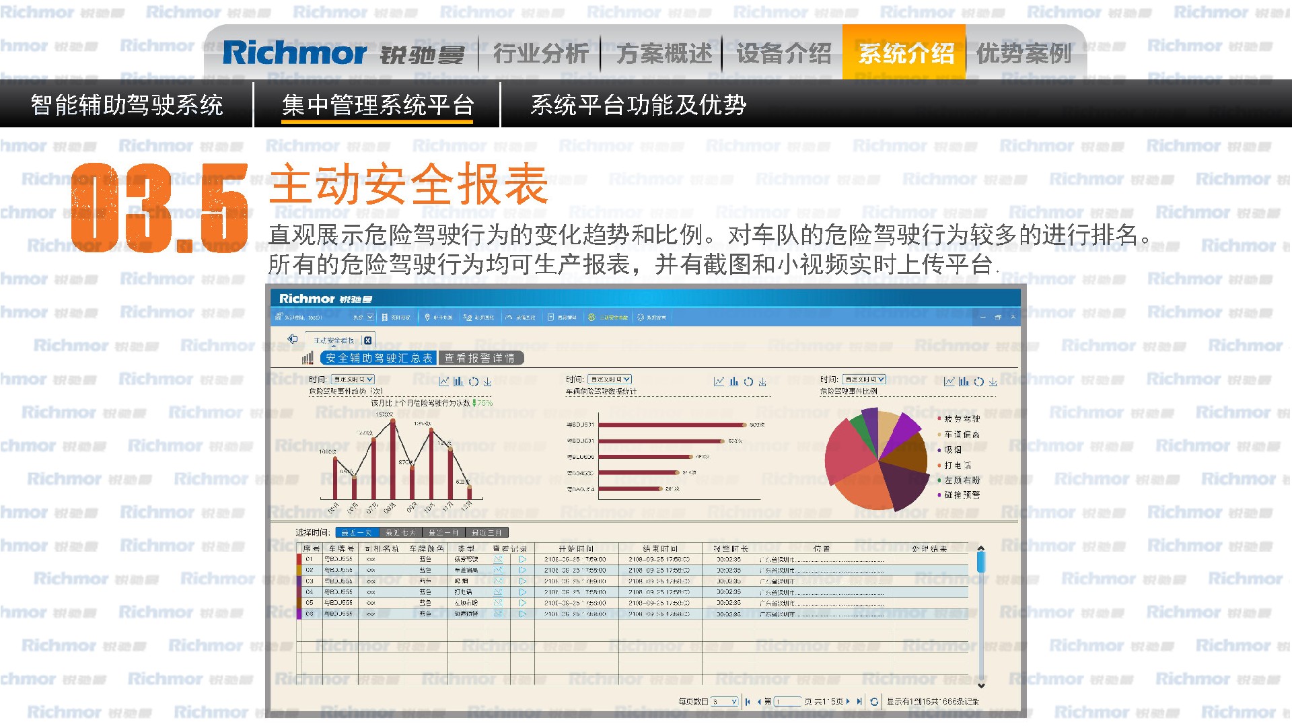Viewport: 1292px width, 726px height.
Task: Open the 方案概述 header tab
Action: click(663, 53)
